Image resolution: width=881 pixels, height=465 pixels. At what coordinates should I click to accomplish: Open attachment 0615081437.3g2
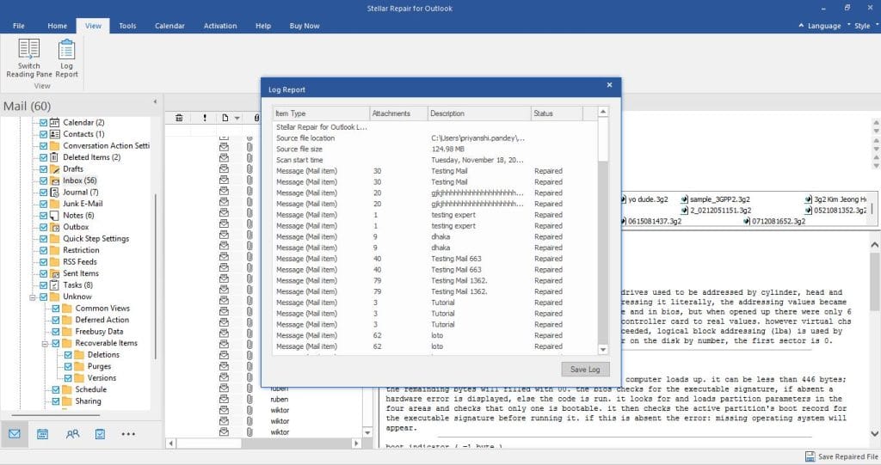click(x=654, y=221)
